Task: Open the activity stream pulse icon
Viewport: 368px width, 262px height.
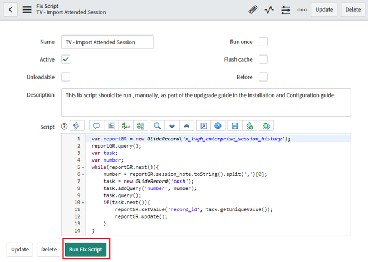Action: (269, 10)
